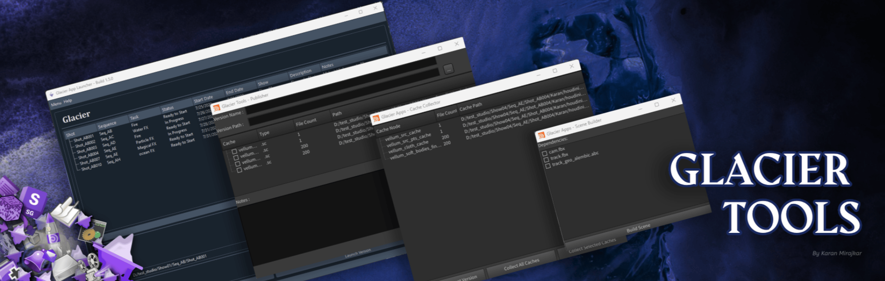
Task: Check the topmost vellum cache checkbox in Publisher
Action: pos(234,151)
